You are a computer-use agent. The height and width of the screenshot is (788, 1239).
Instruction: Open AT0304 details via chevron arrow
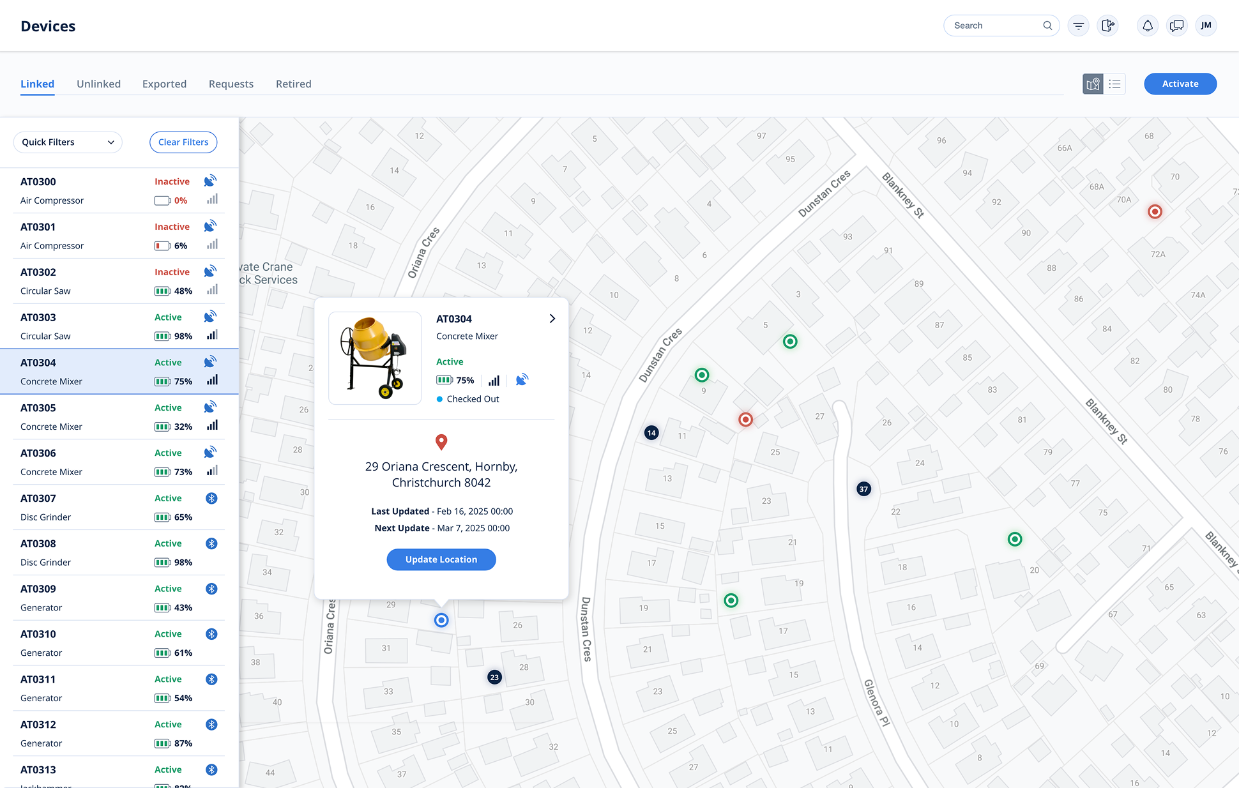pyautogui.click(x=552, y=318)
